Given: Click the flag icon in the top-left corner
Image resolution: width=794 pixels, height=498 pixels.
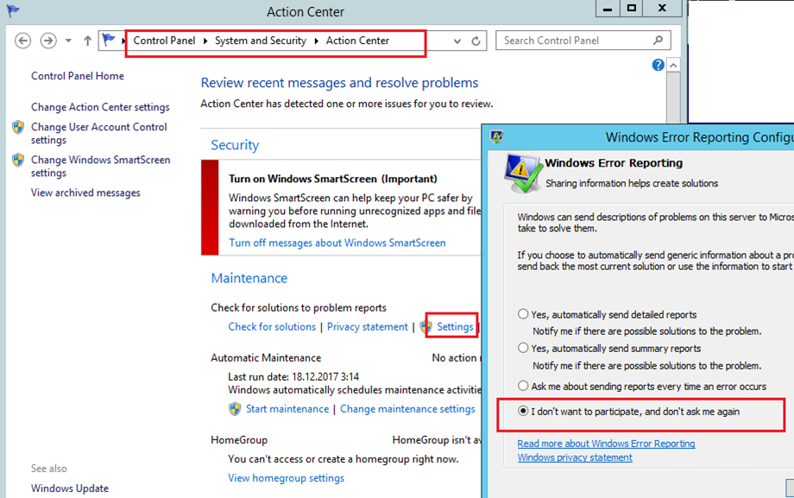Looking at the screenshot, I should click(14, 12).
